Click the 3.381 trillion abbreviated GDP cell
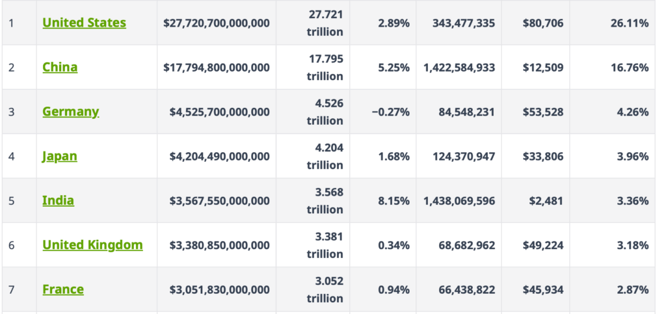Screen dimensions: 666x314 (325, 245)
